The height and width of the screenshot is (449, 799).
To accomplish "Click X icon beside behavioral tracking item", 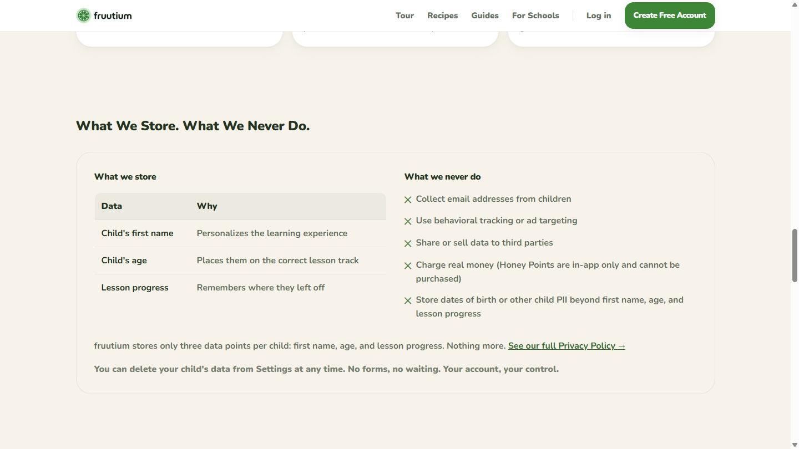I will click(408, 221).
